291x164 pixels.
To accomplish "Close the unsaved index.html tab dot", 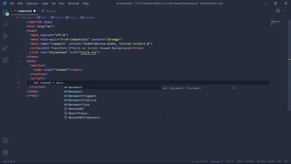I will pos(35,11).
